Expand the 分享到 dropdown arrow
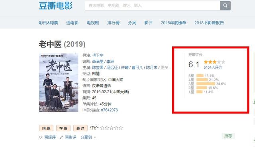This screenshot has width=255, height=148. click(95, 137)
